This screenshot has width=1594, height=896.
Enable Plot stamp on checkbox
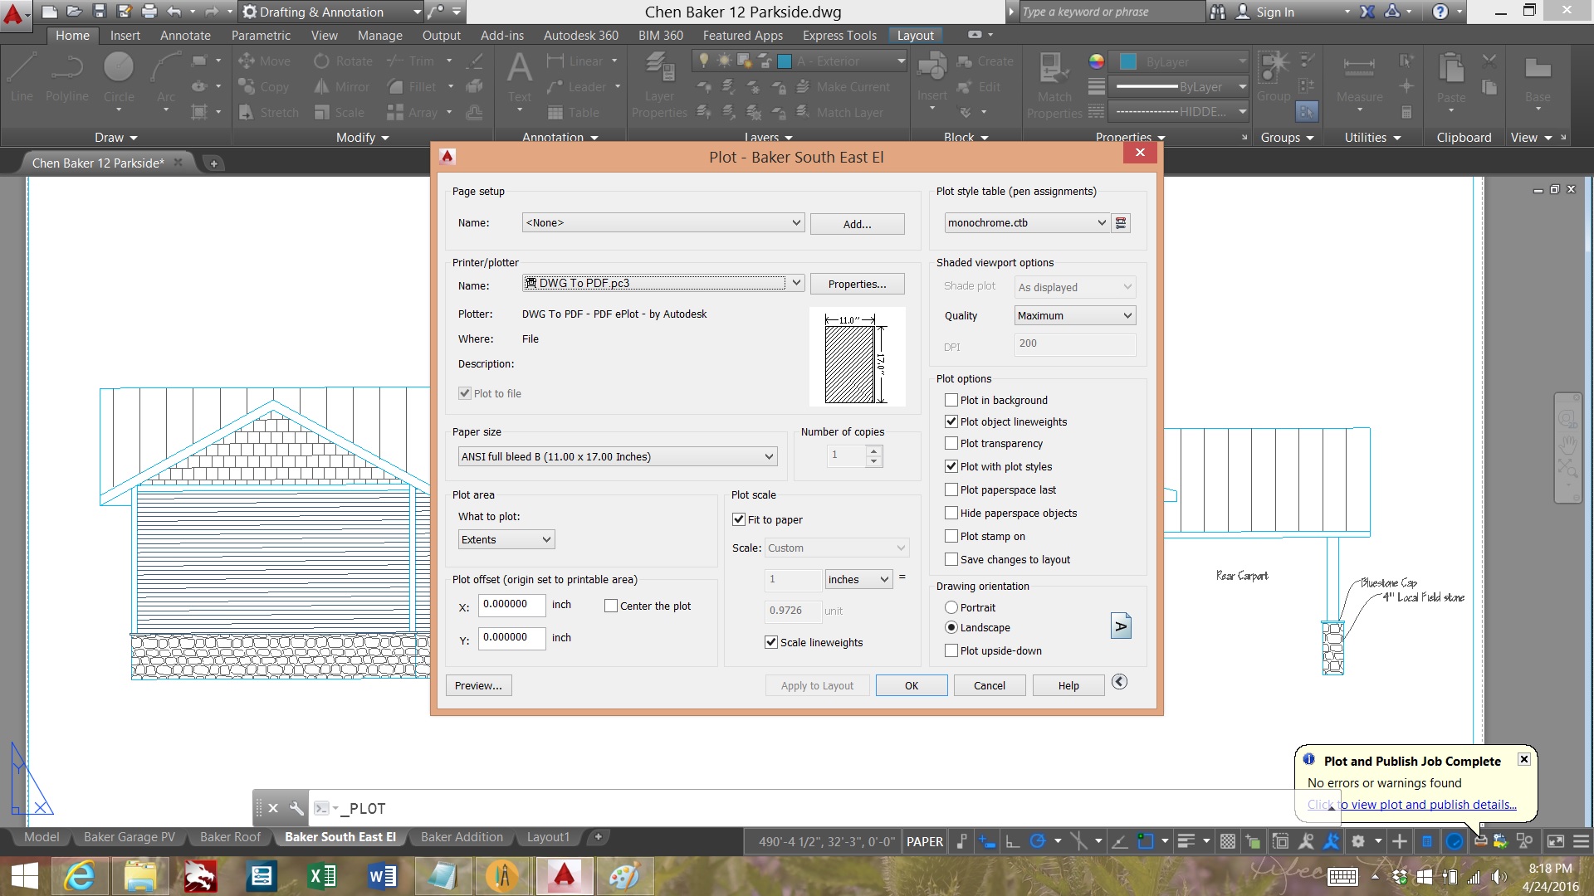pos(951,536)
